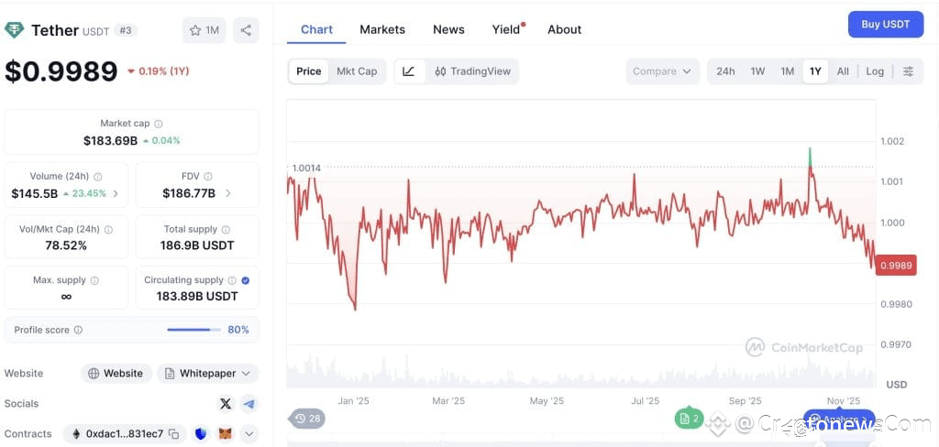This screenshot has height=447, width=939.
Task: Click the info icon beside Market cap
Action: pos(159,124)
